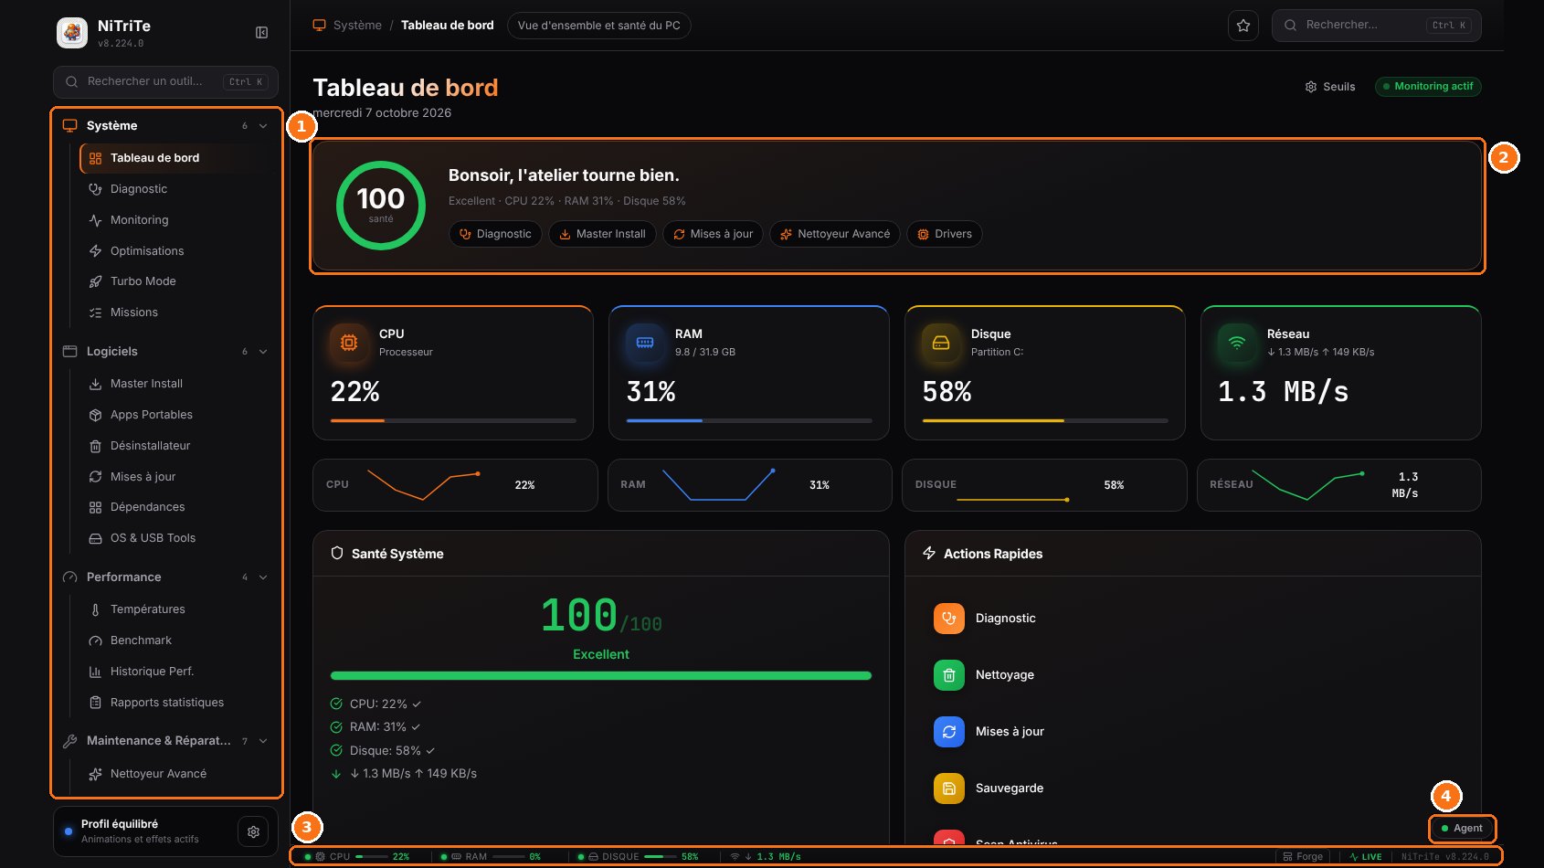Open Forge in the status bar
Screen dimensions: 1544x868
coord(1303,857)
